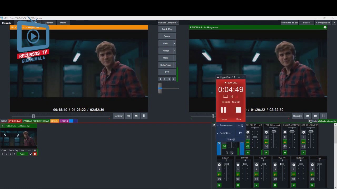337x189 pixels.
Task: Open HyperCam hamburger menu
Action: point(218,77)
